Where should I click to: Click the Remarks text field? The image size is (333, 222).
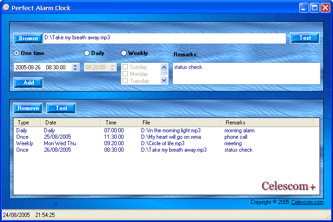tap(246, 74)
